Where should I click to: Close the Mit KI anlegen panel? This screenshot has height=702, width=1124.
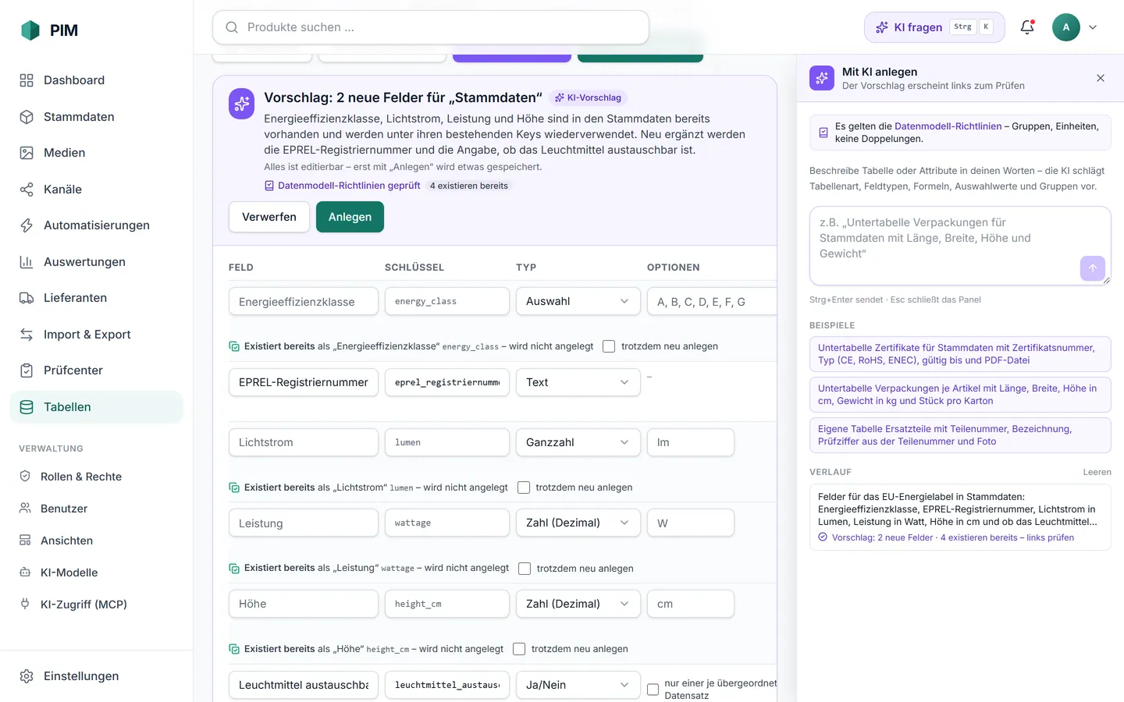1101,78
